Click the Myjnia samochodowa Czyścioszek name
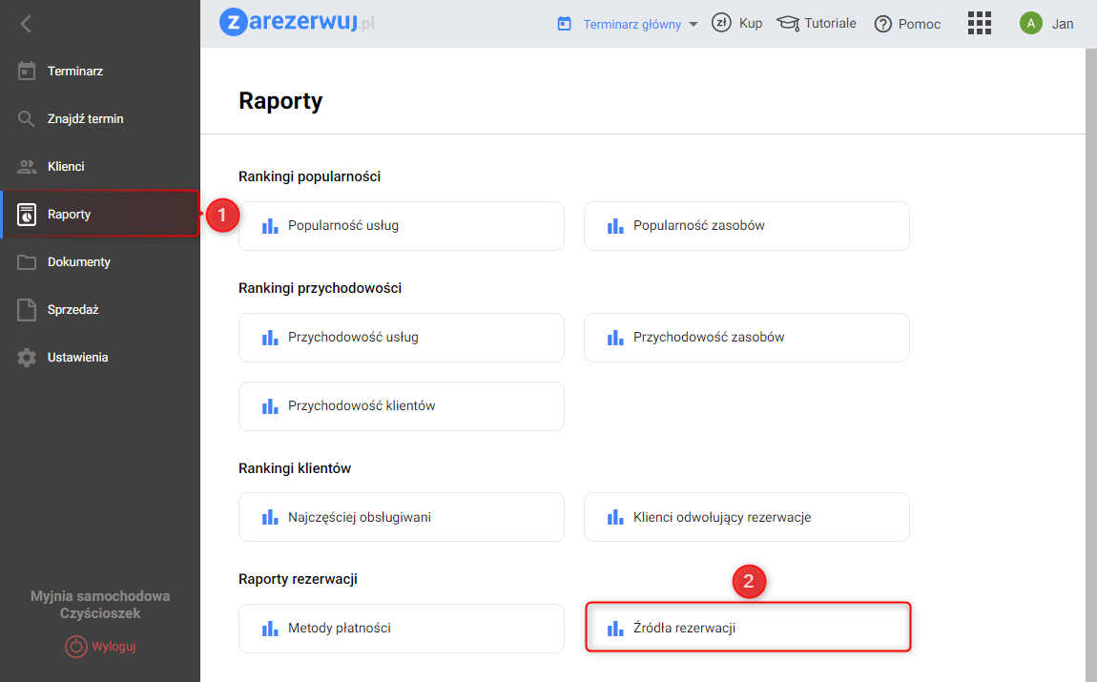Image resolution: width=1097 pixels, height=682 pixels. [x=100, y=605]
